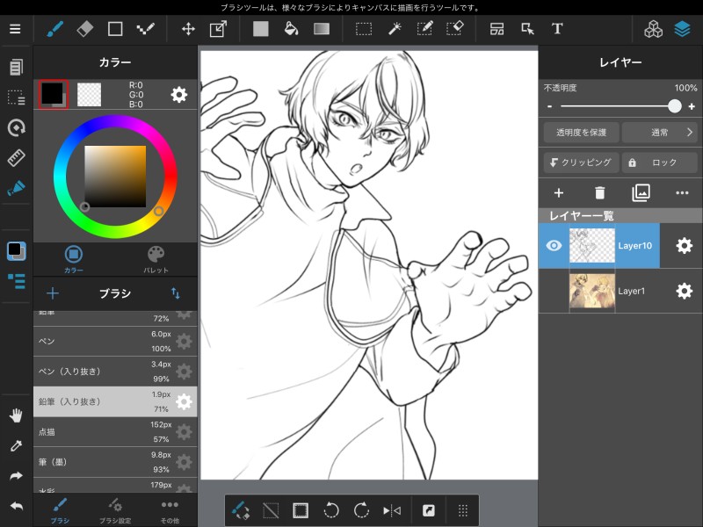Switch to bottom ブラシ tab

tap(60, 510)
